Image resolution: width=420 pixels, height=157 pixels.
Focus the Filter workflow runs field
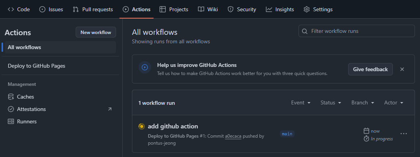click(x=357, y=31)
